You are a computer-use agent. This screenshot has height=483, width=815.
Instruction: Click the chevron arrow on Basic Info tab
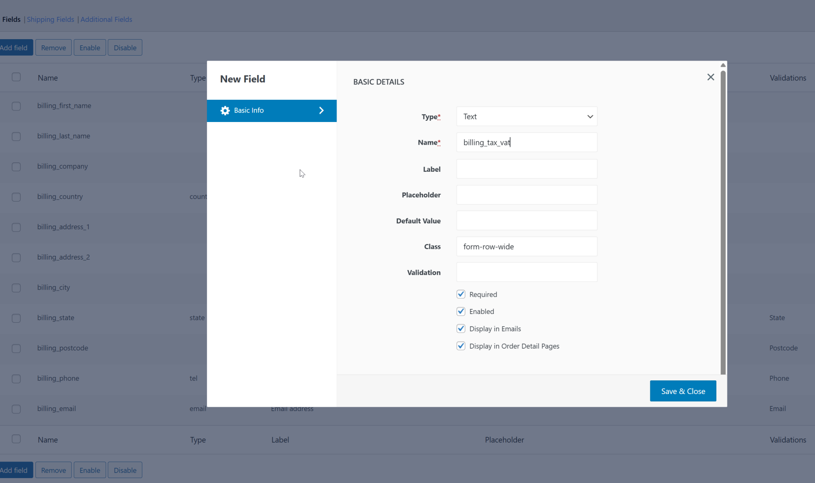(321, 110)
